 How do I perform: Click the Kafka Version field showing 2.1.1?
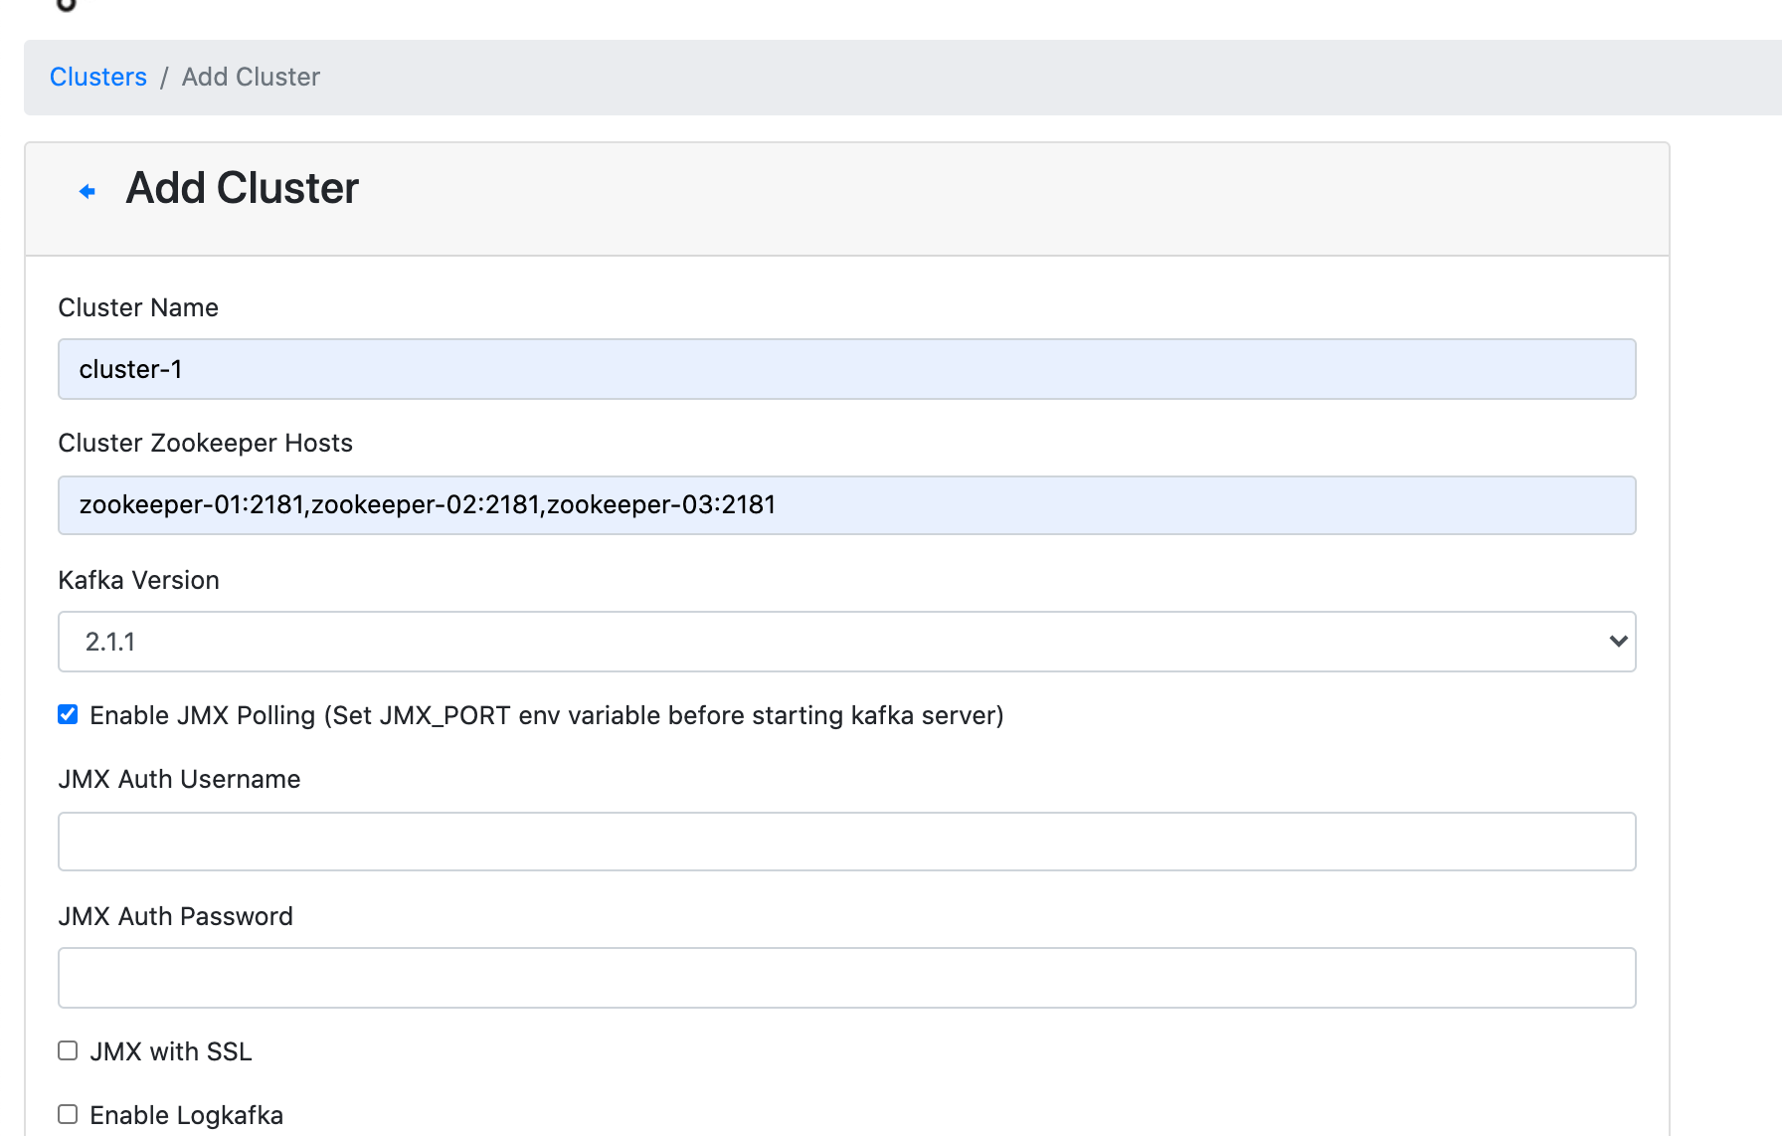point(846,642)
